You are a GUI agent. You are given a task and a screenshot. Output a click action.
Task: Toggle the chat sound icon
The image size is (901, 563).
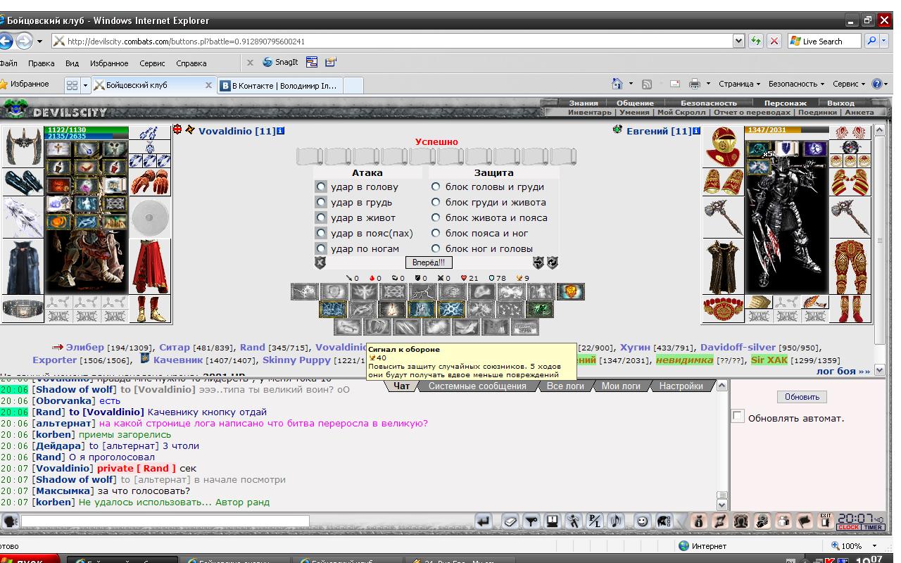click(x=616, y=521)
